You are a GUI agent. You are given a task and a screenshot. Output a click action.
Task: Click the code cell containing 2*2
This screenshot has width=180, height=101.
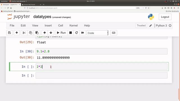(x=102, y=67)
